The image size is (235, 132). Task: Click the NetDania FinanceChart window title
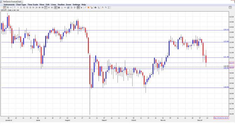tap(12, 2)
